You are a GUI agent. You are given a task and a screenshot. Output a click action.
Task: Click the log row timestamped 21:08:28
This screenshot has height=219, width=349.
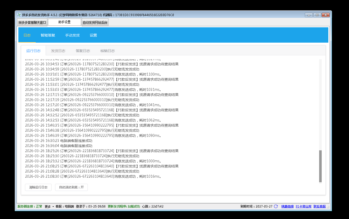(x=82, y=171)
